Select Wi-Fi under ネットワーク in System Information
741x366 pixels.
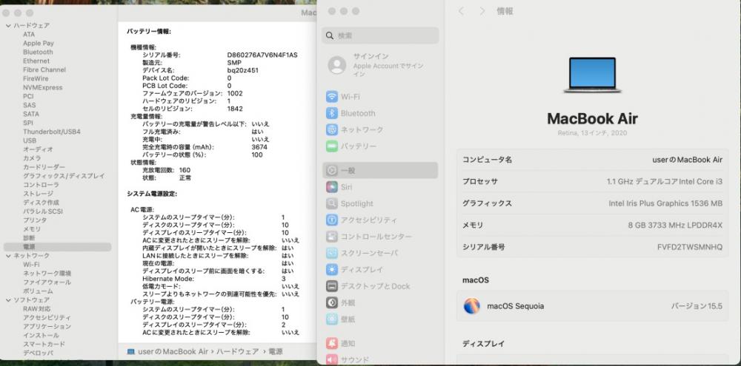[x=30, y=265]
